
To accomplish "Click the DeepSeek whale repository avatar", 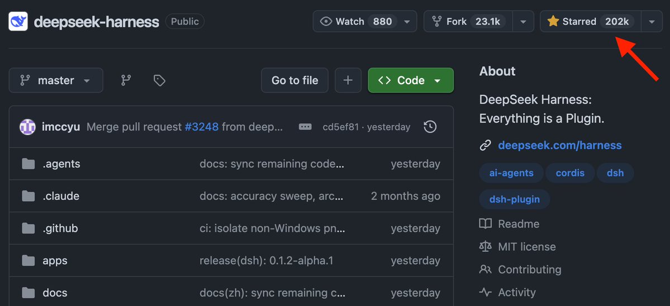I will 18,21.
